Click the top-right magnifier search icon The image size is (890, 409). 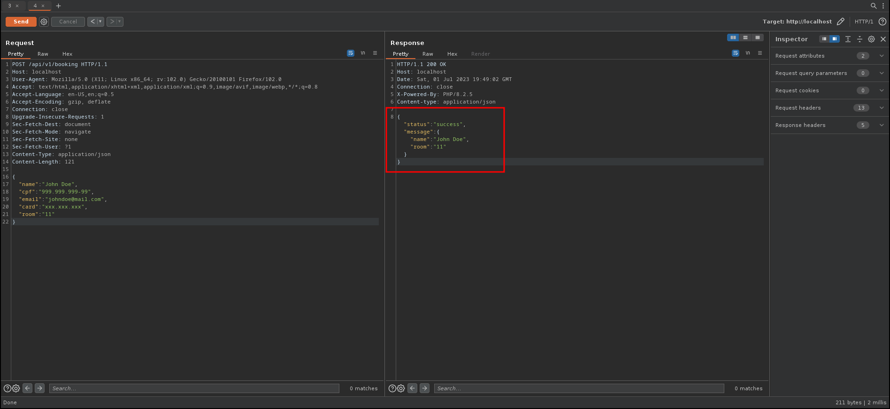click(x=874, y=6)
